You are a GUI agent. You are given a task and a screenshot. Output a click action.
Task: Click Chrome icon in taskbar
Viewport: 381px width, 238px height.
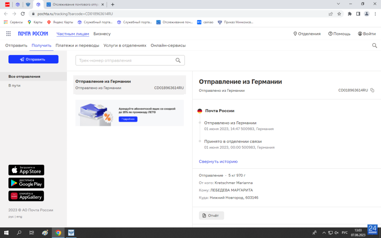[x=58, y=233]
